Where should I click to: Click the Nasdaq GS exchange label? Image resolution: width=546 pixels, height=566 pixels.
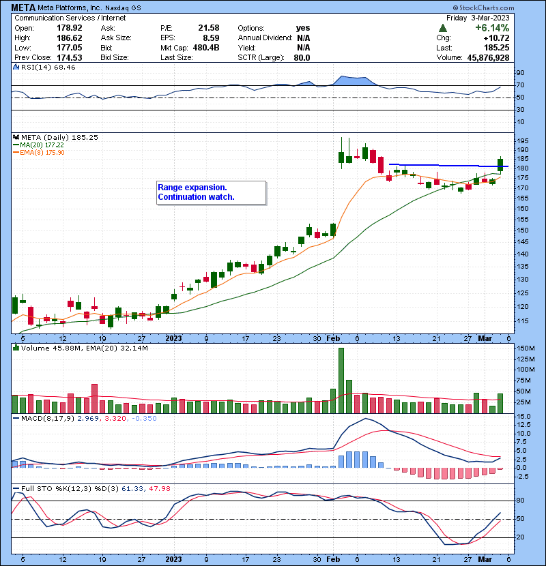(x=124, y=8)
